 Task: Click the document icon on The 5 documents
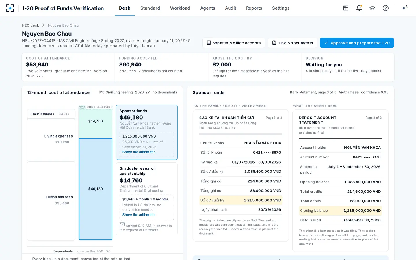point(274,43)
